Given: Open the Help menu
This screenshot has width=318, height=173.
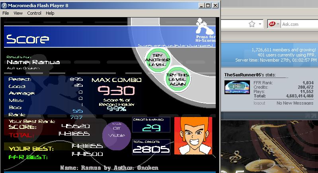Looking at the screenshot, I should pos(50,13).
